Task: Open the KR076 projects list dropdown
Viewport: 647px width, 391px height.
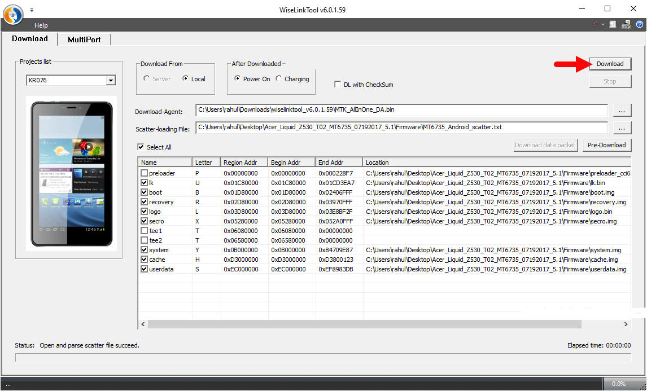Action: pos(110,81)
